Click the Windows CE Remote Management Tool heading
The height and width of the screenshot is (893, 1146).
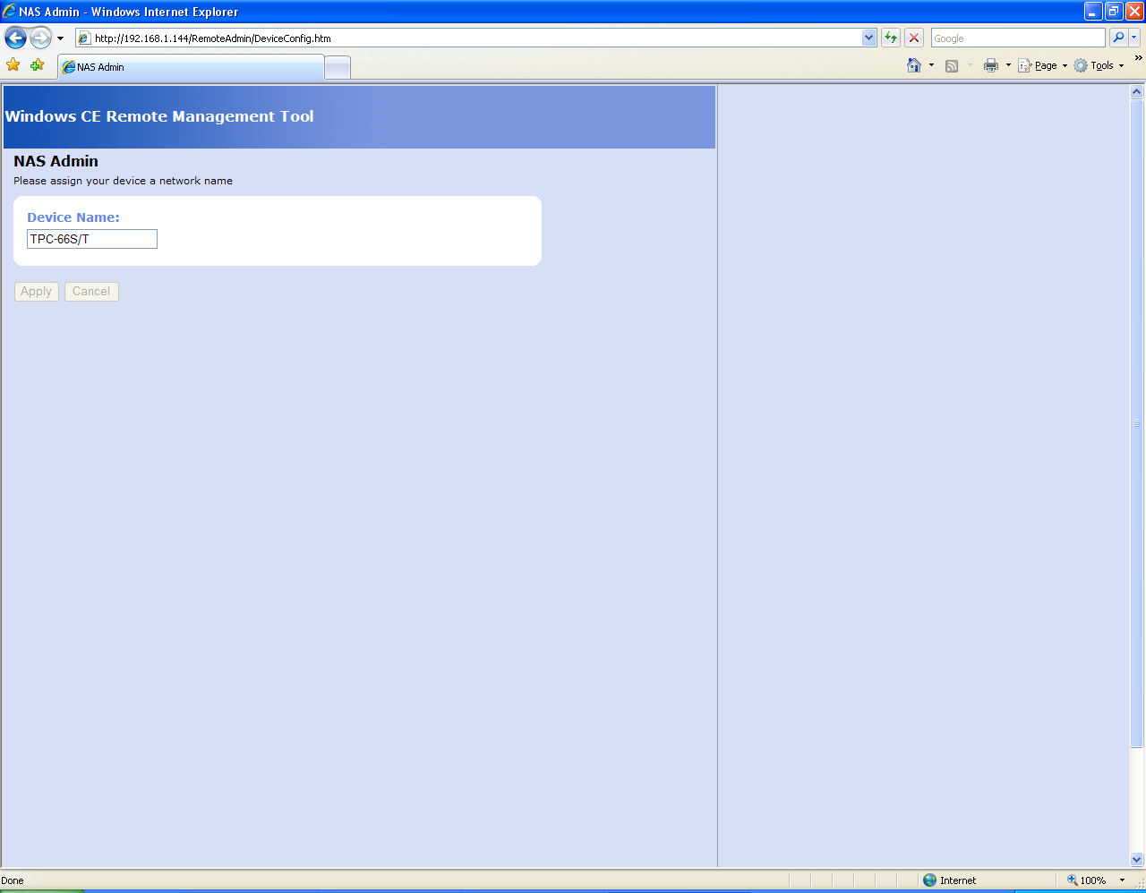[159, 116]
